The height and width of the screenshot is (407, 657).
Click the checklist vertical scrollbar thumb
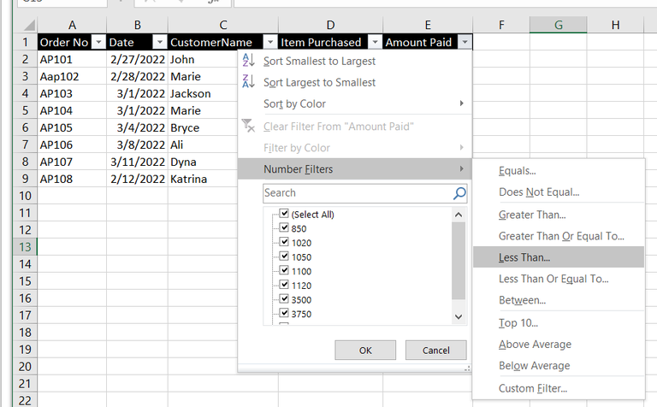[x=459, y=261]
